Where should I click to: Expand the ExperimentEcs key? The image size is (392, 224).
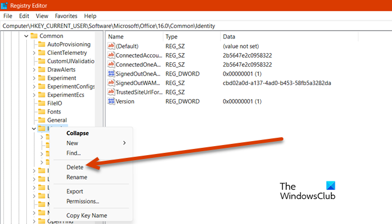[34, 95]
